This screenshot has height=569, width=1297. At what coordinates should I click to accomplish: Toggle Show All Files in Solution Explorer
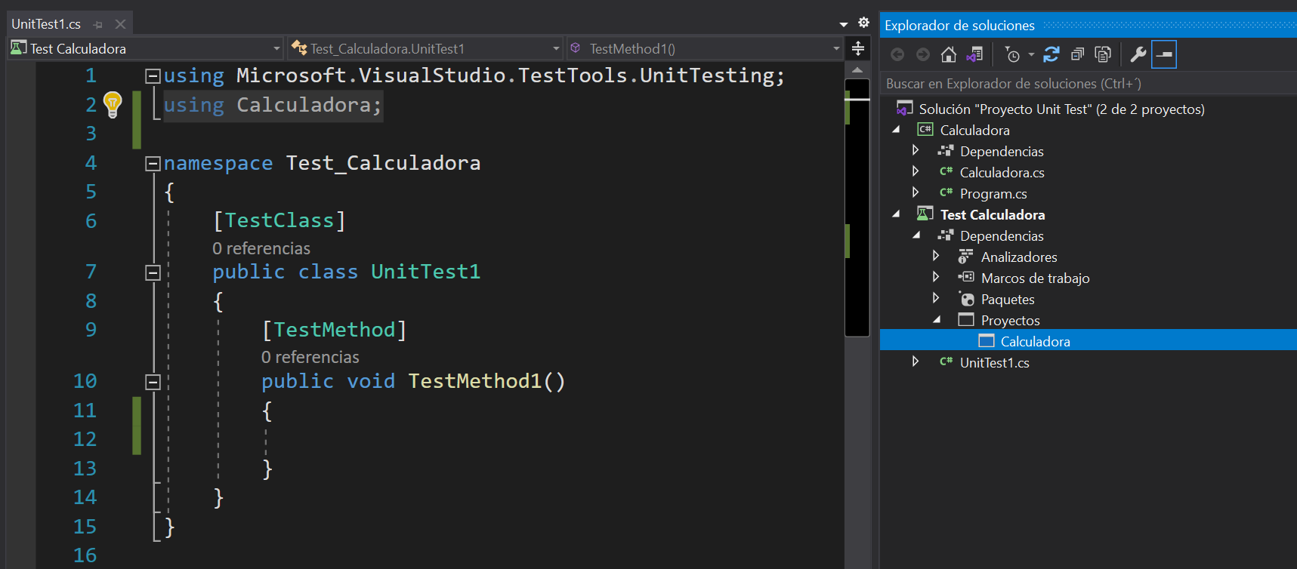pos(1103,54)
